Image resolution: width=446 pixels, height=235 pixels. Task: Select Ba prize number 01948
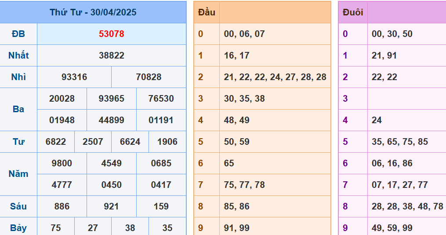pos(62,120)
